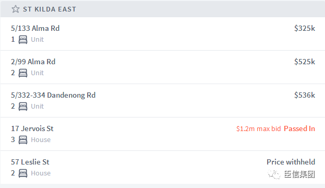Click the bed icon for 57 Leslie St

click(x=23, y=173)
